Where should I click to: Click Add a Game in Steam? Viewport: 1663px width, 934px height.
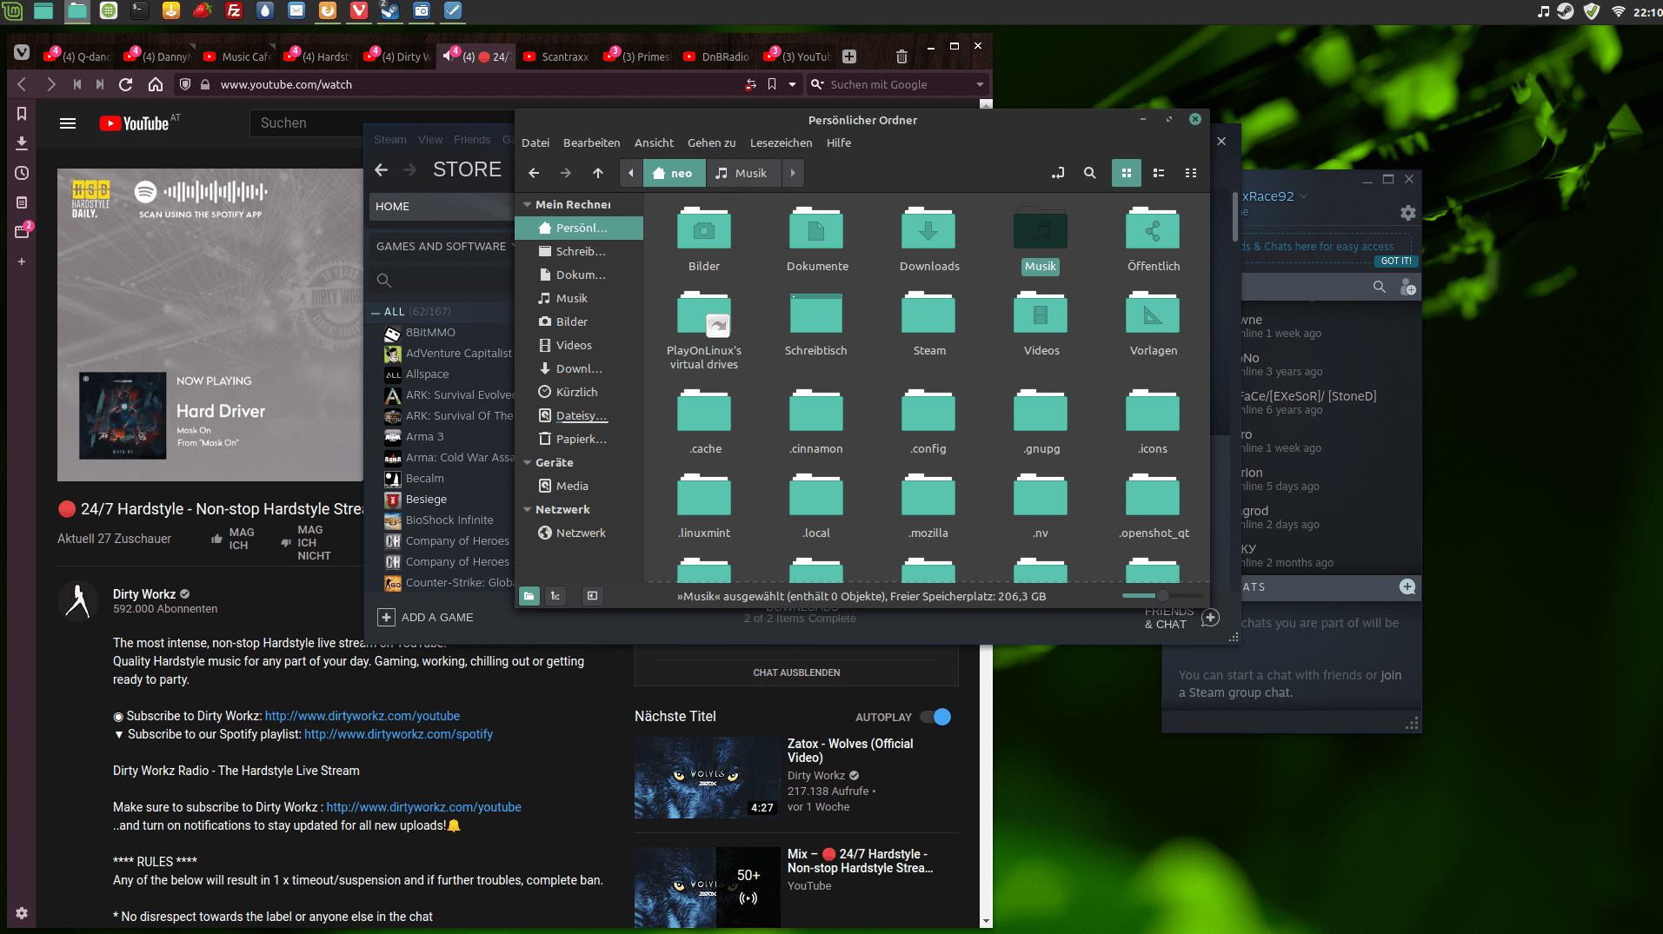(x=426, y=617)
